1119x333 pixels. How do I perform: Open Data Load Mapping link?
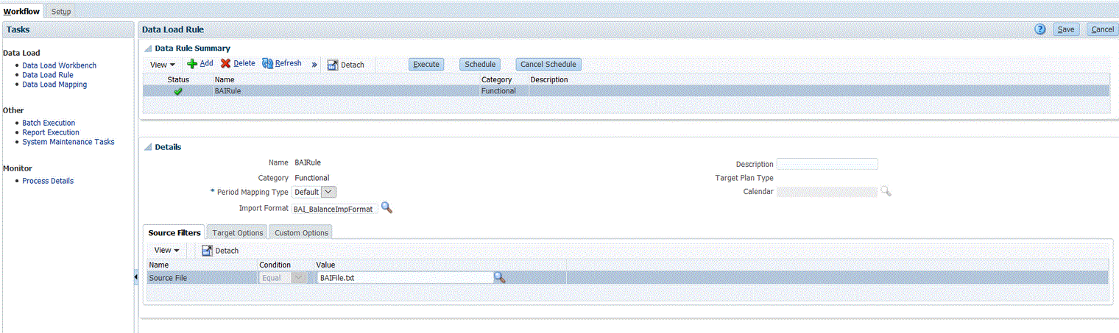tap(54, 85)
